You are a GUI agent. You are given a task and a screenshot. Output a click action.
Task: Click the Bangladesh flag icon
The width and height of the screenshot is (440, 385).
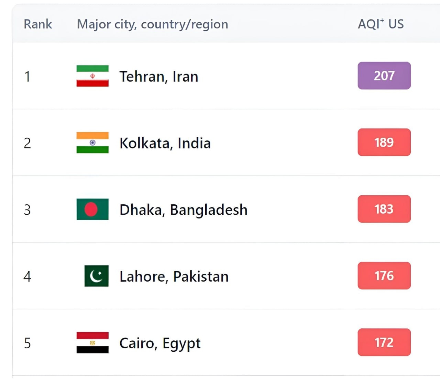point(92,209)
